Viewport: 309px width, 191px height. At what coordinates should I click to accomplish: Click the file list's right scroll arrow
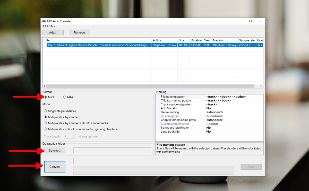coord(261,86)
